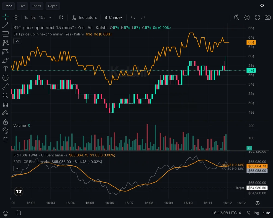Open the Indicators dialog
This screenshot has width=273, height=218.
(x=84, y=17)
